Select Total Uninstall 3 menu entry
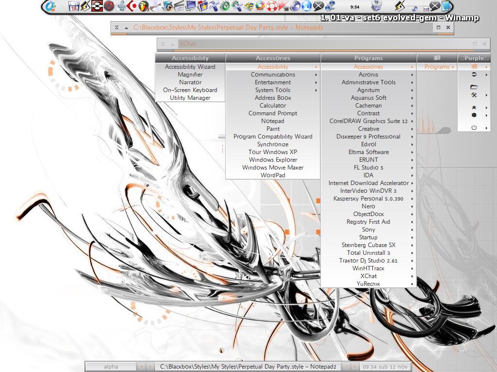The image size is (497, 372). pos(368,253)
